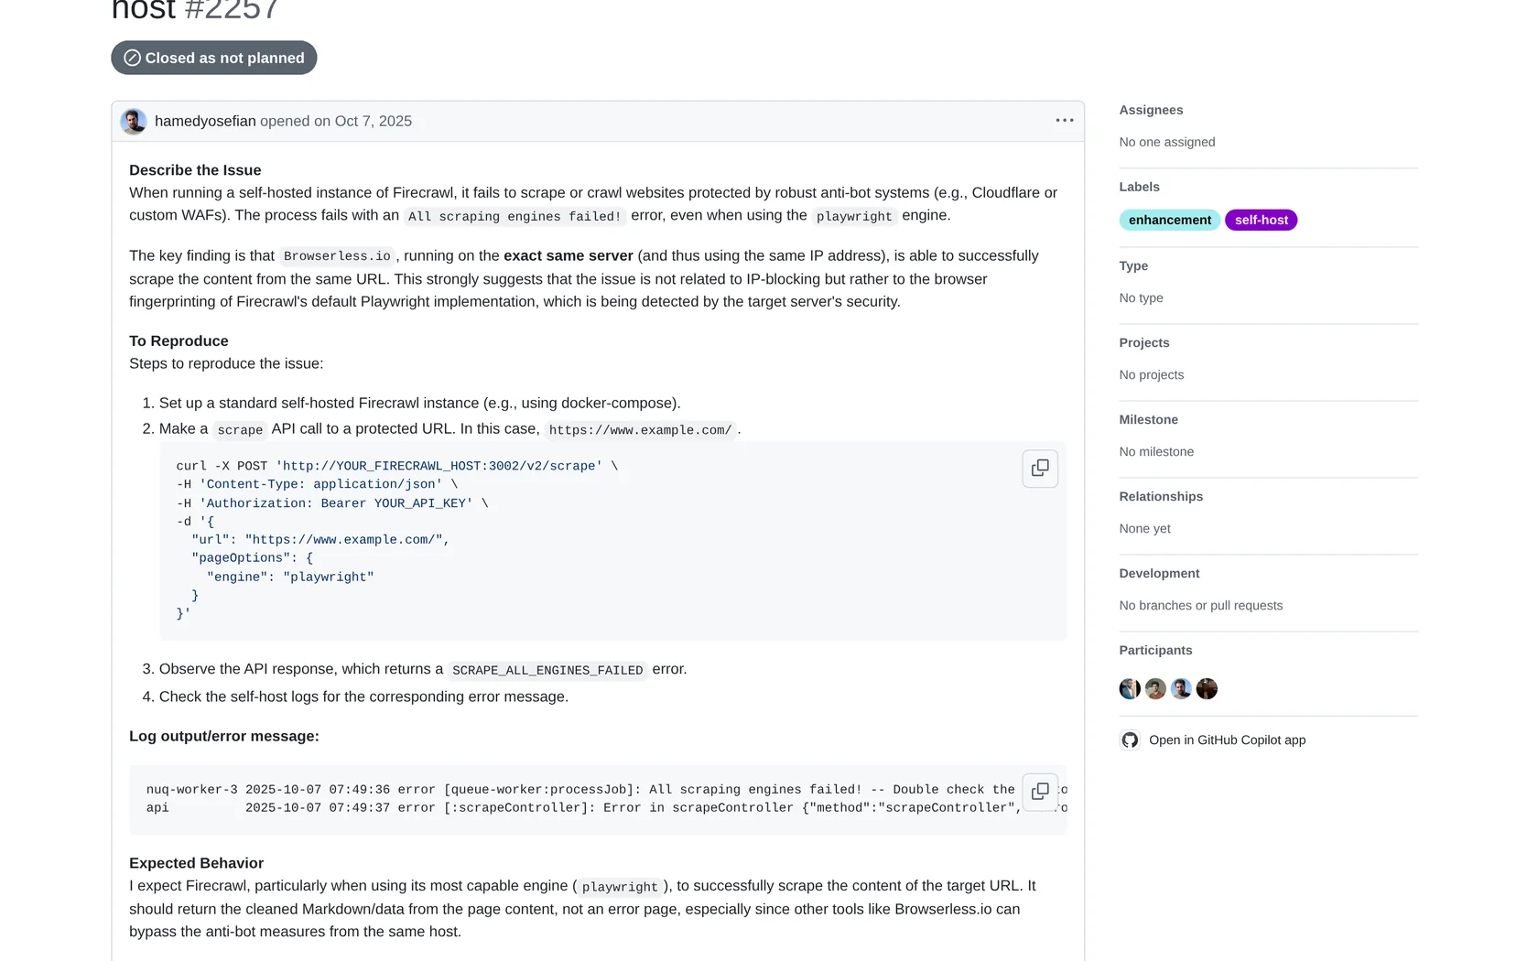Viewport: 1538px width, 961px height.
Task: Click the Relationships sidebar heading
Action: pos(1161,496)
